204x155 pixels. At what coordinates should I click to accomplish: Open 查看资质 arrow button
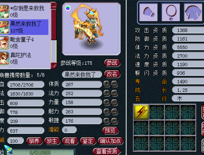[x=107, y=151]
